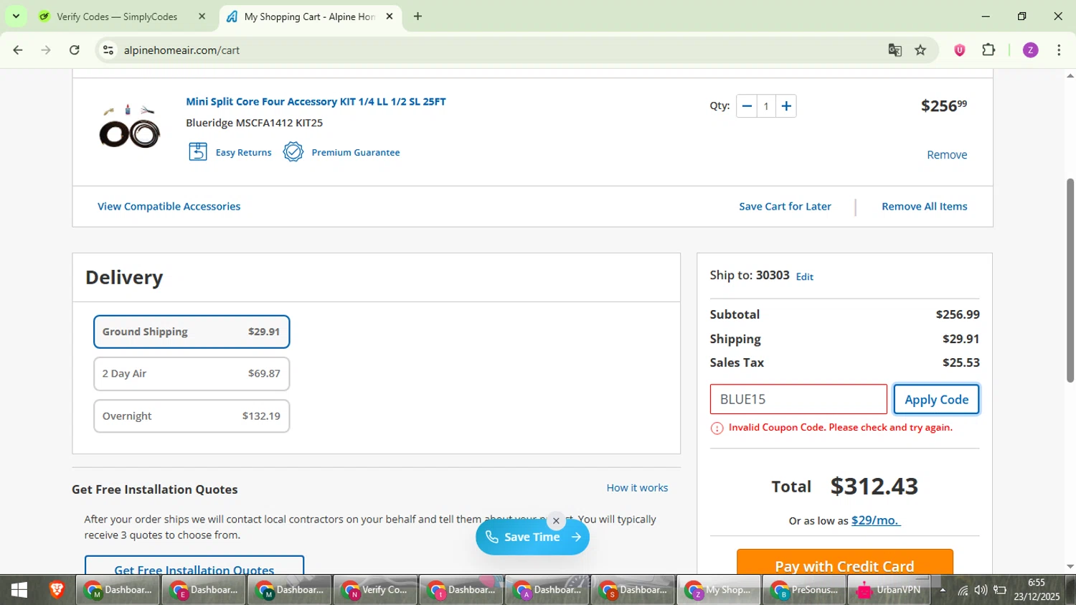This screenshot has width=1076, height=605.
Task: Select Ground Shipping $29.91 option
Action: click(192, 332)
